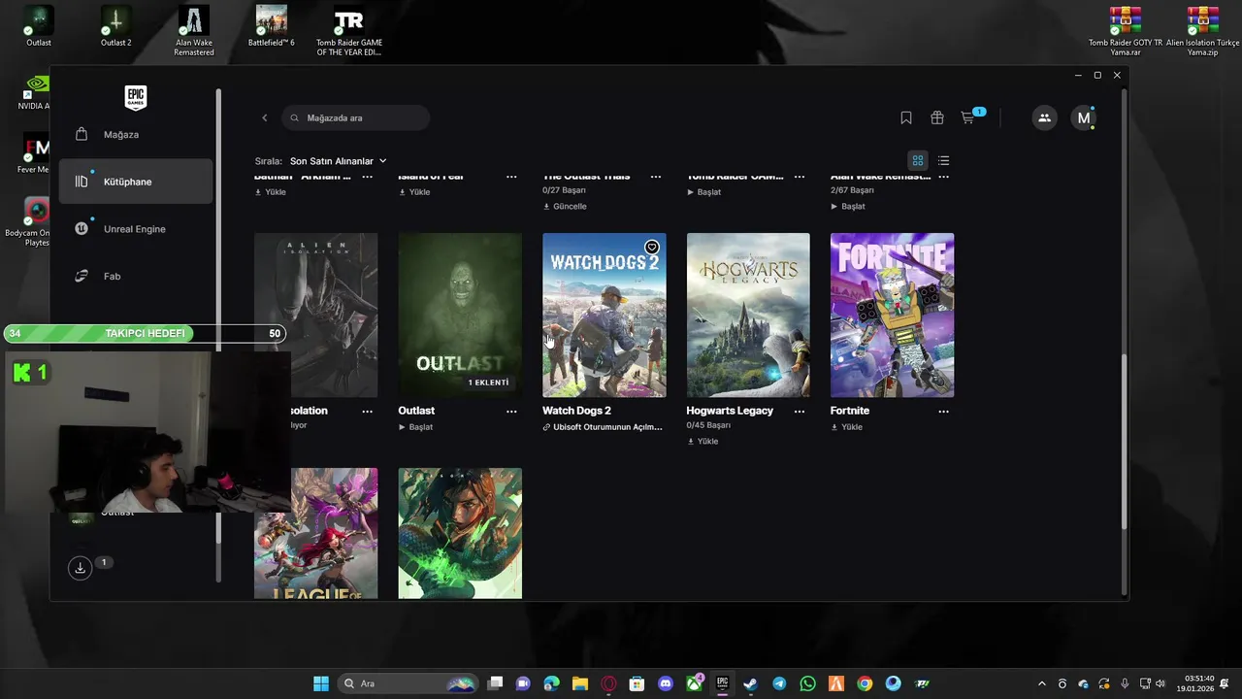Open Telegram from the taskbar
Screen dimensions: 1242x699
click(x=779, y=683)
